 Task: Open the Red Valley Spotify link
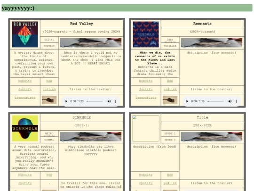pyautogui.click(x=25, y=89)
